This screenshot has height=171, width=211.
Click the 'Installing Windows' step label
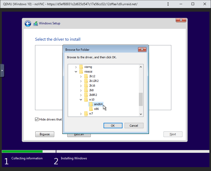pos(74,158)
